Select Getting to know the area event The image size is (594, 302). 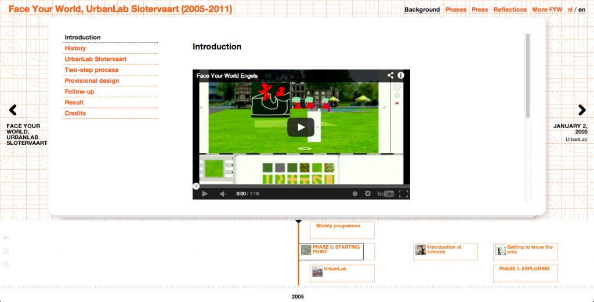[526, 252]
